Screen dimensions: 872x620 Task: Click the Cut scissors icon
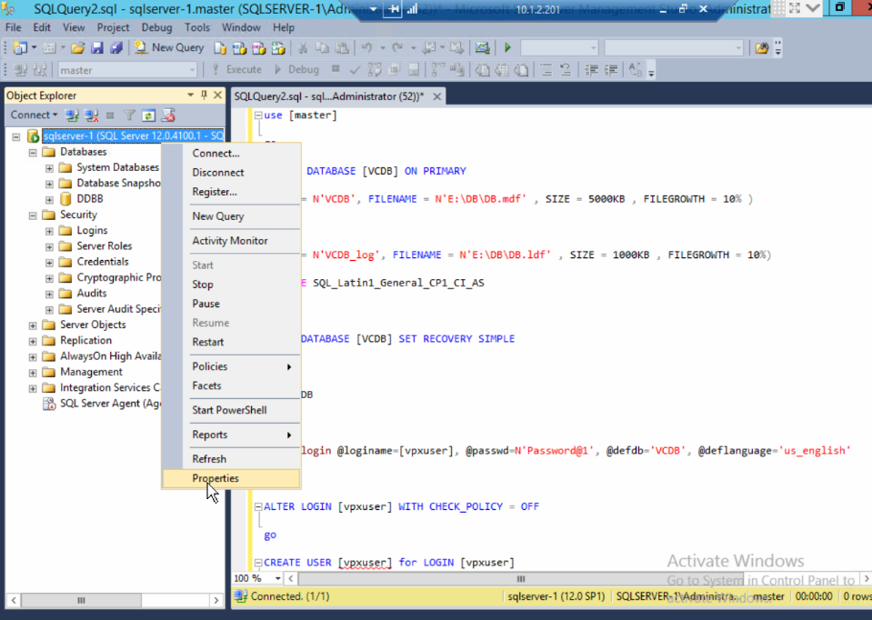[x=303, y=48]
